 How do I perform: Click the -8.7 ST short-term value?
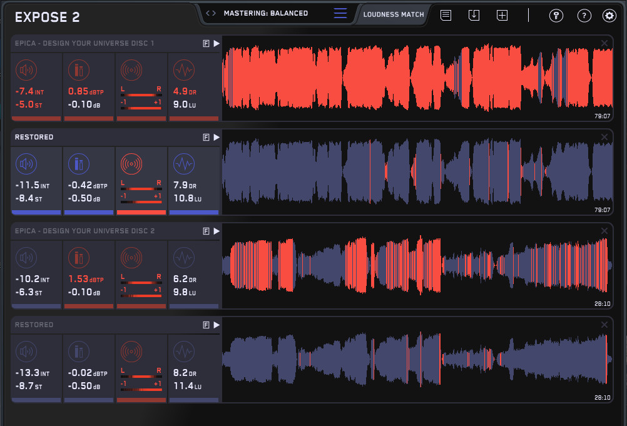click(28, 386)
